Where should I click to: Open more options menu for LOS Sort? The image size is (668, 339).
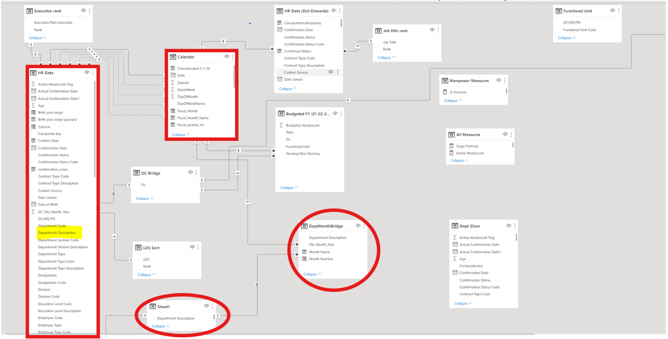pyautogui.click(x=198, y=248)
